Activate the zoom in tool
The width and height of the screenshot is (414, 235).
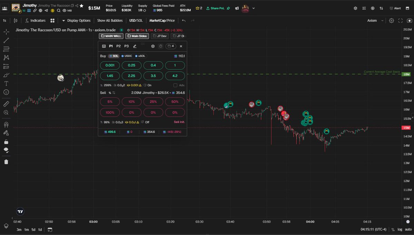6,112
